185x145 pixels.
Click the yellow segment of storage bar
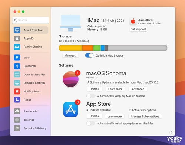click(x=71, y=48)
